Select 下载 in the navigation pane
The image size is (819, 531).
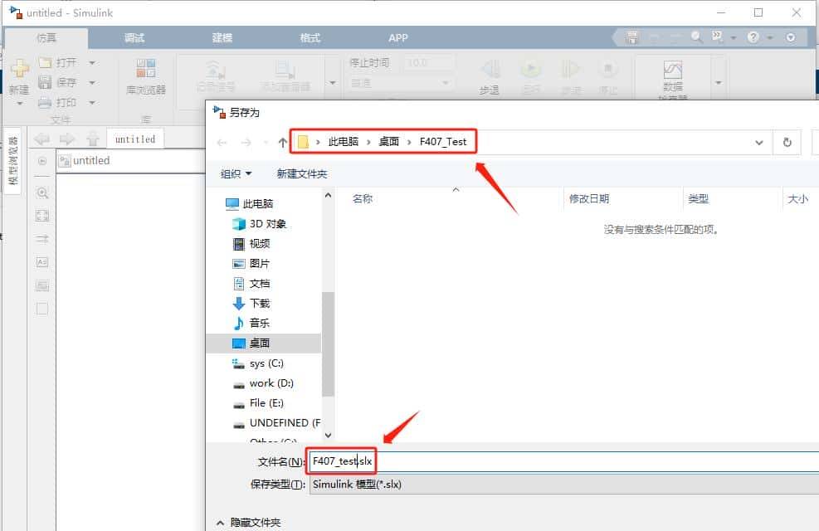point(260,303)
